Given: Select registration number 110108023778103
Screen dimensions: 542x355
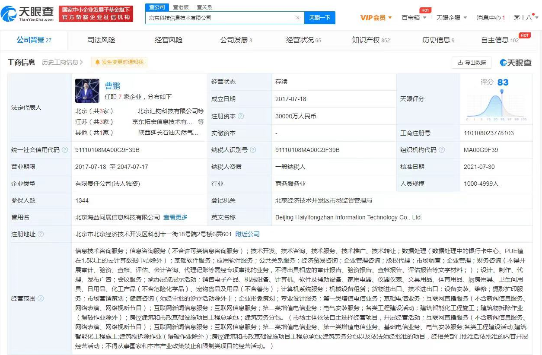Looking at the screenshot, I should [489, 133].
